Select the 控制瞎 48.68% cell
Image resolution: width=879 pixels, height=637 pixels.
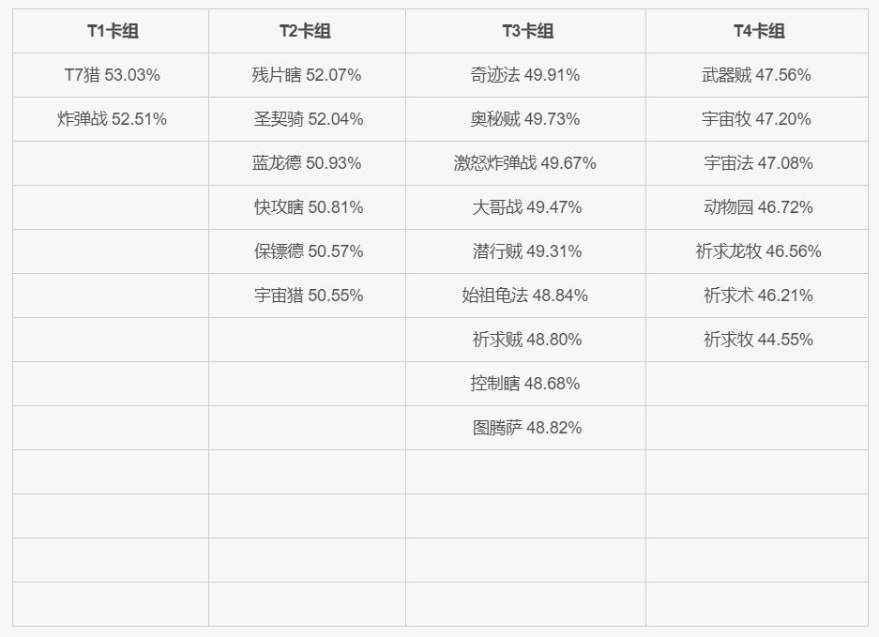525,384
